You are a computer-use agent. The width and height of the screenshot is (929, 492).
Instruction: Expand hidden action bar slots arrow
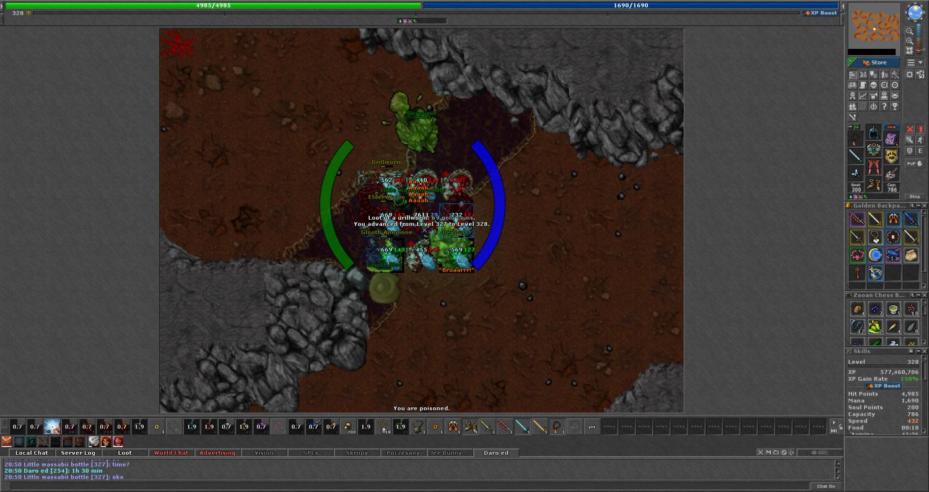(x=834, y=423)
